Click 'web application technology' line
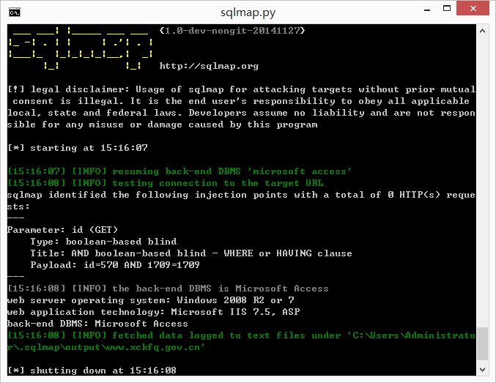The image size is (496, 383). [x=154, y=312]
